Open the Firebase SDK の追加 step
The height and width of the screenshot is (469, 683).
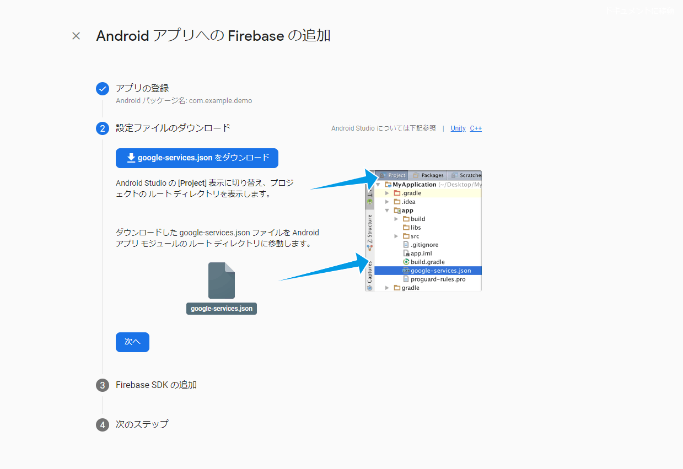click(x=156, y=385)
